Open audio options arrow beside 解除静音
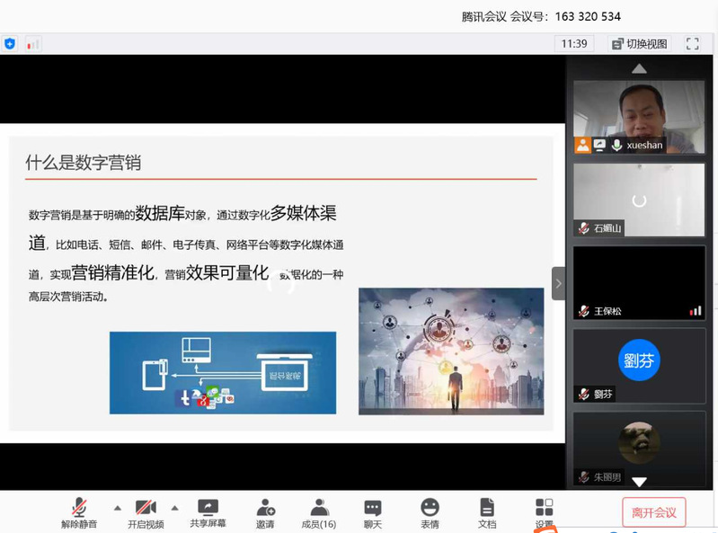 tap(118, 508)
